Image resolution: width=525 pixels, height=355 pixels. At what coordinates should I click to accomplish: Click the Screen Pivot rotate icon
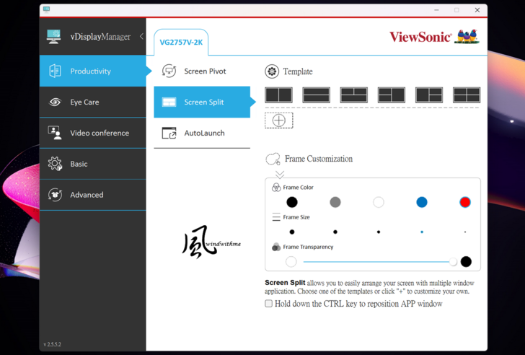click(x=169, y=71)
